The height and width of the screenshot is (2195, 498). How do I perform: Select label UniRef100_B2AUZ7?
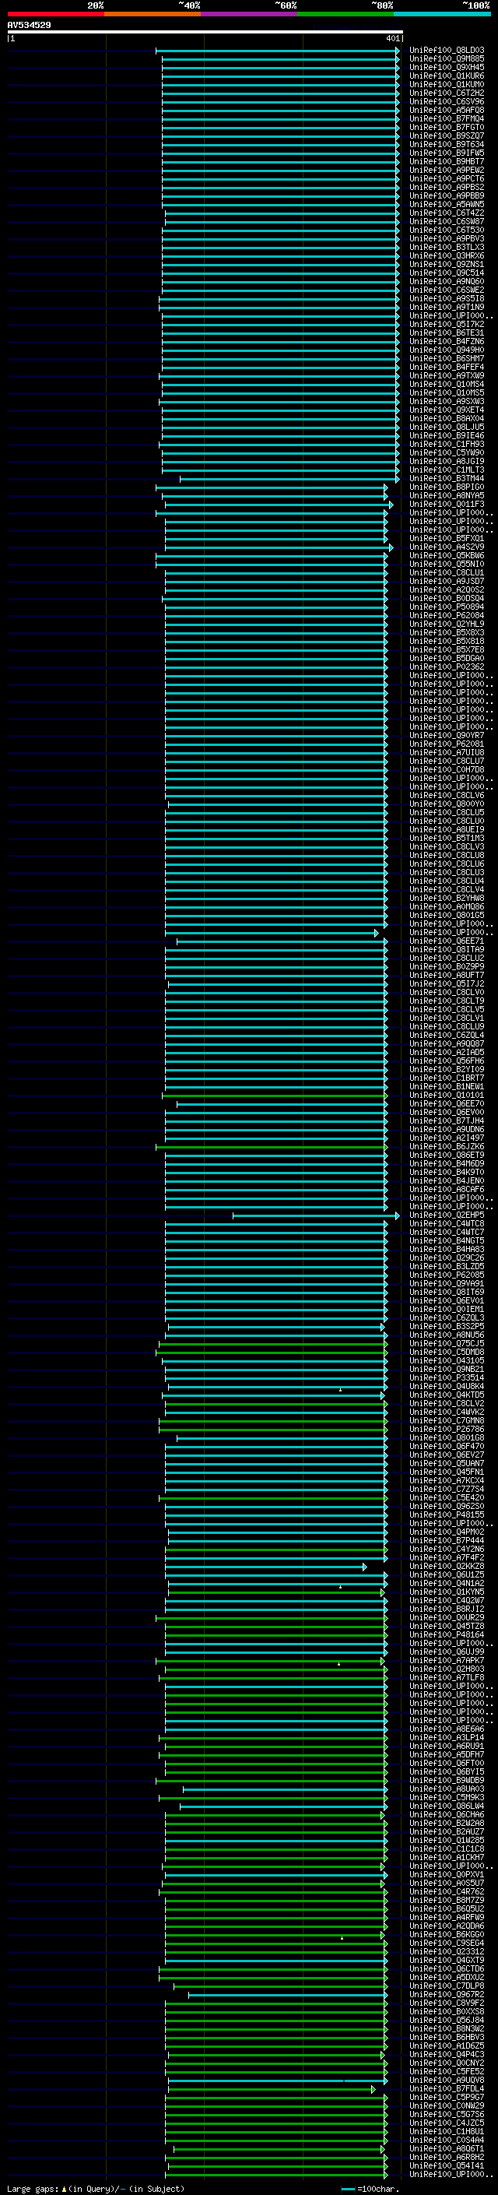coord(447,1833)
